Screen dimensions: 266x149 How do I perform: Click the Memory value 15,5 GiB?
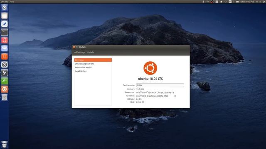(140, 89)
